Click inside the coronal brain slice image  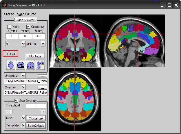click(x=75, y=41)
